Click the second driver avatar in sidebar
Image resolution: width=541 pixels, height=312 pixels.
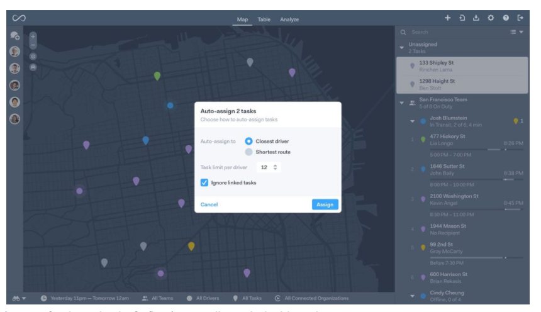[15, 69]
